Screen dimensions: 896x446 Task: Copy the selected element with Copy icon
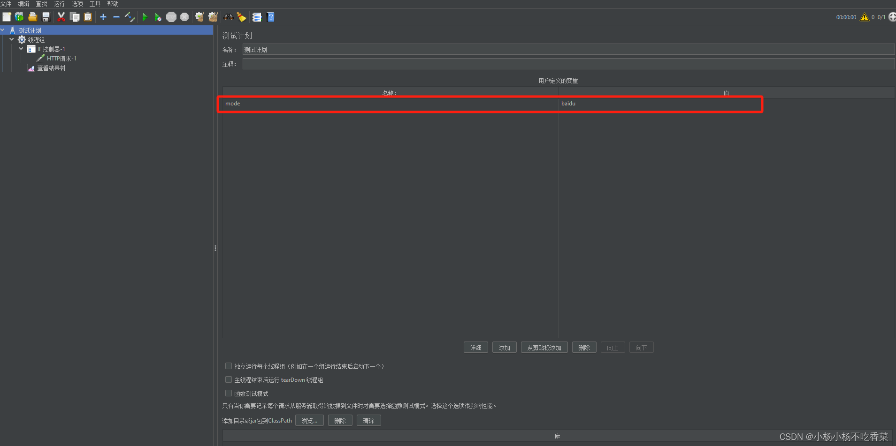(x=74, y=17)
